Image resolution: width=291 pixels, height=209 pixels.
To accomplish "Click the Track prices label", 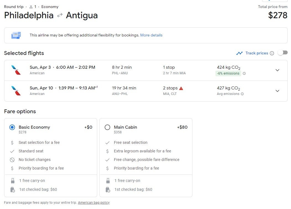I will click(257, 53).
